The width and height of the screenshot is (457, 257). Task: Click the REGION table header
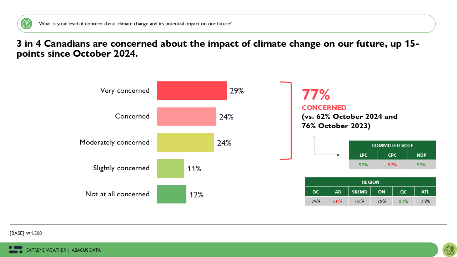pyautogui.click(x=370, y=182)
